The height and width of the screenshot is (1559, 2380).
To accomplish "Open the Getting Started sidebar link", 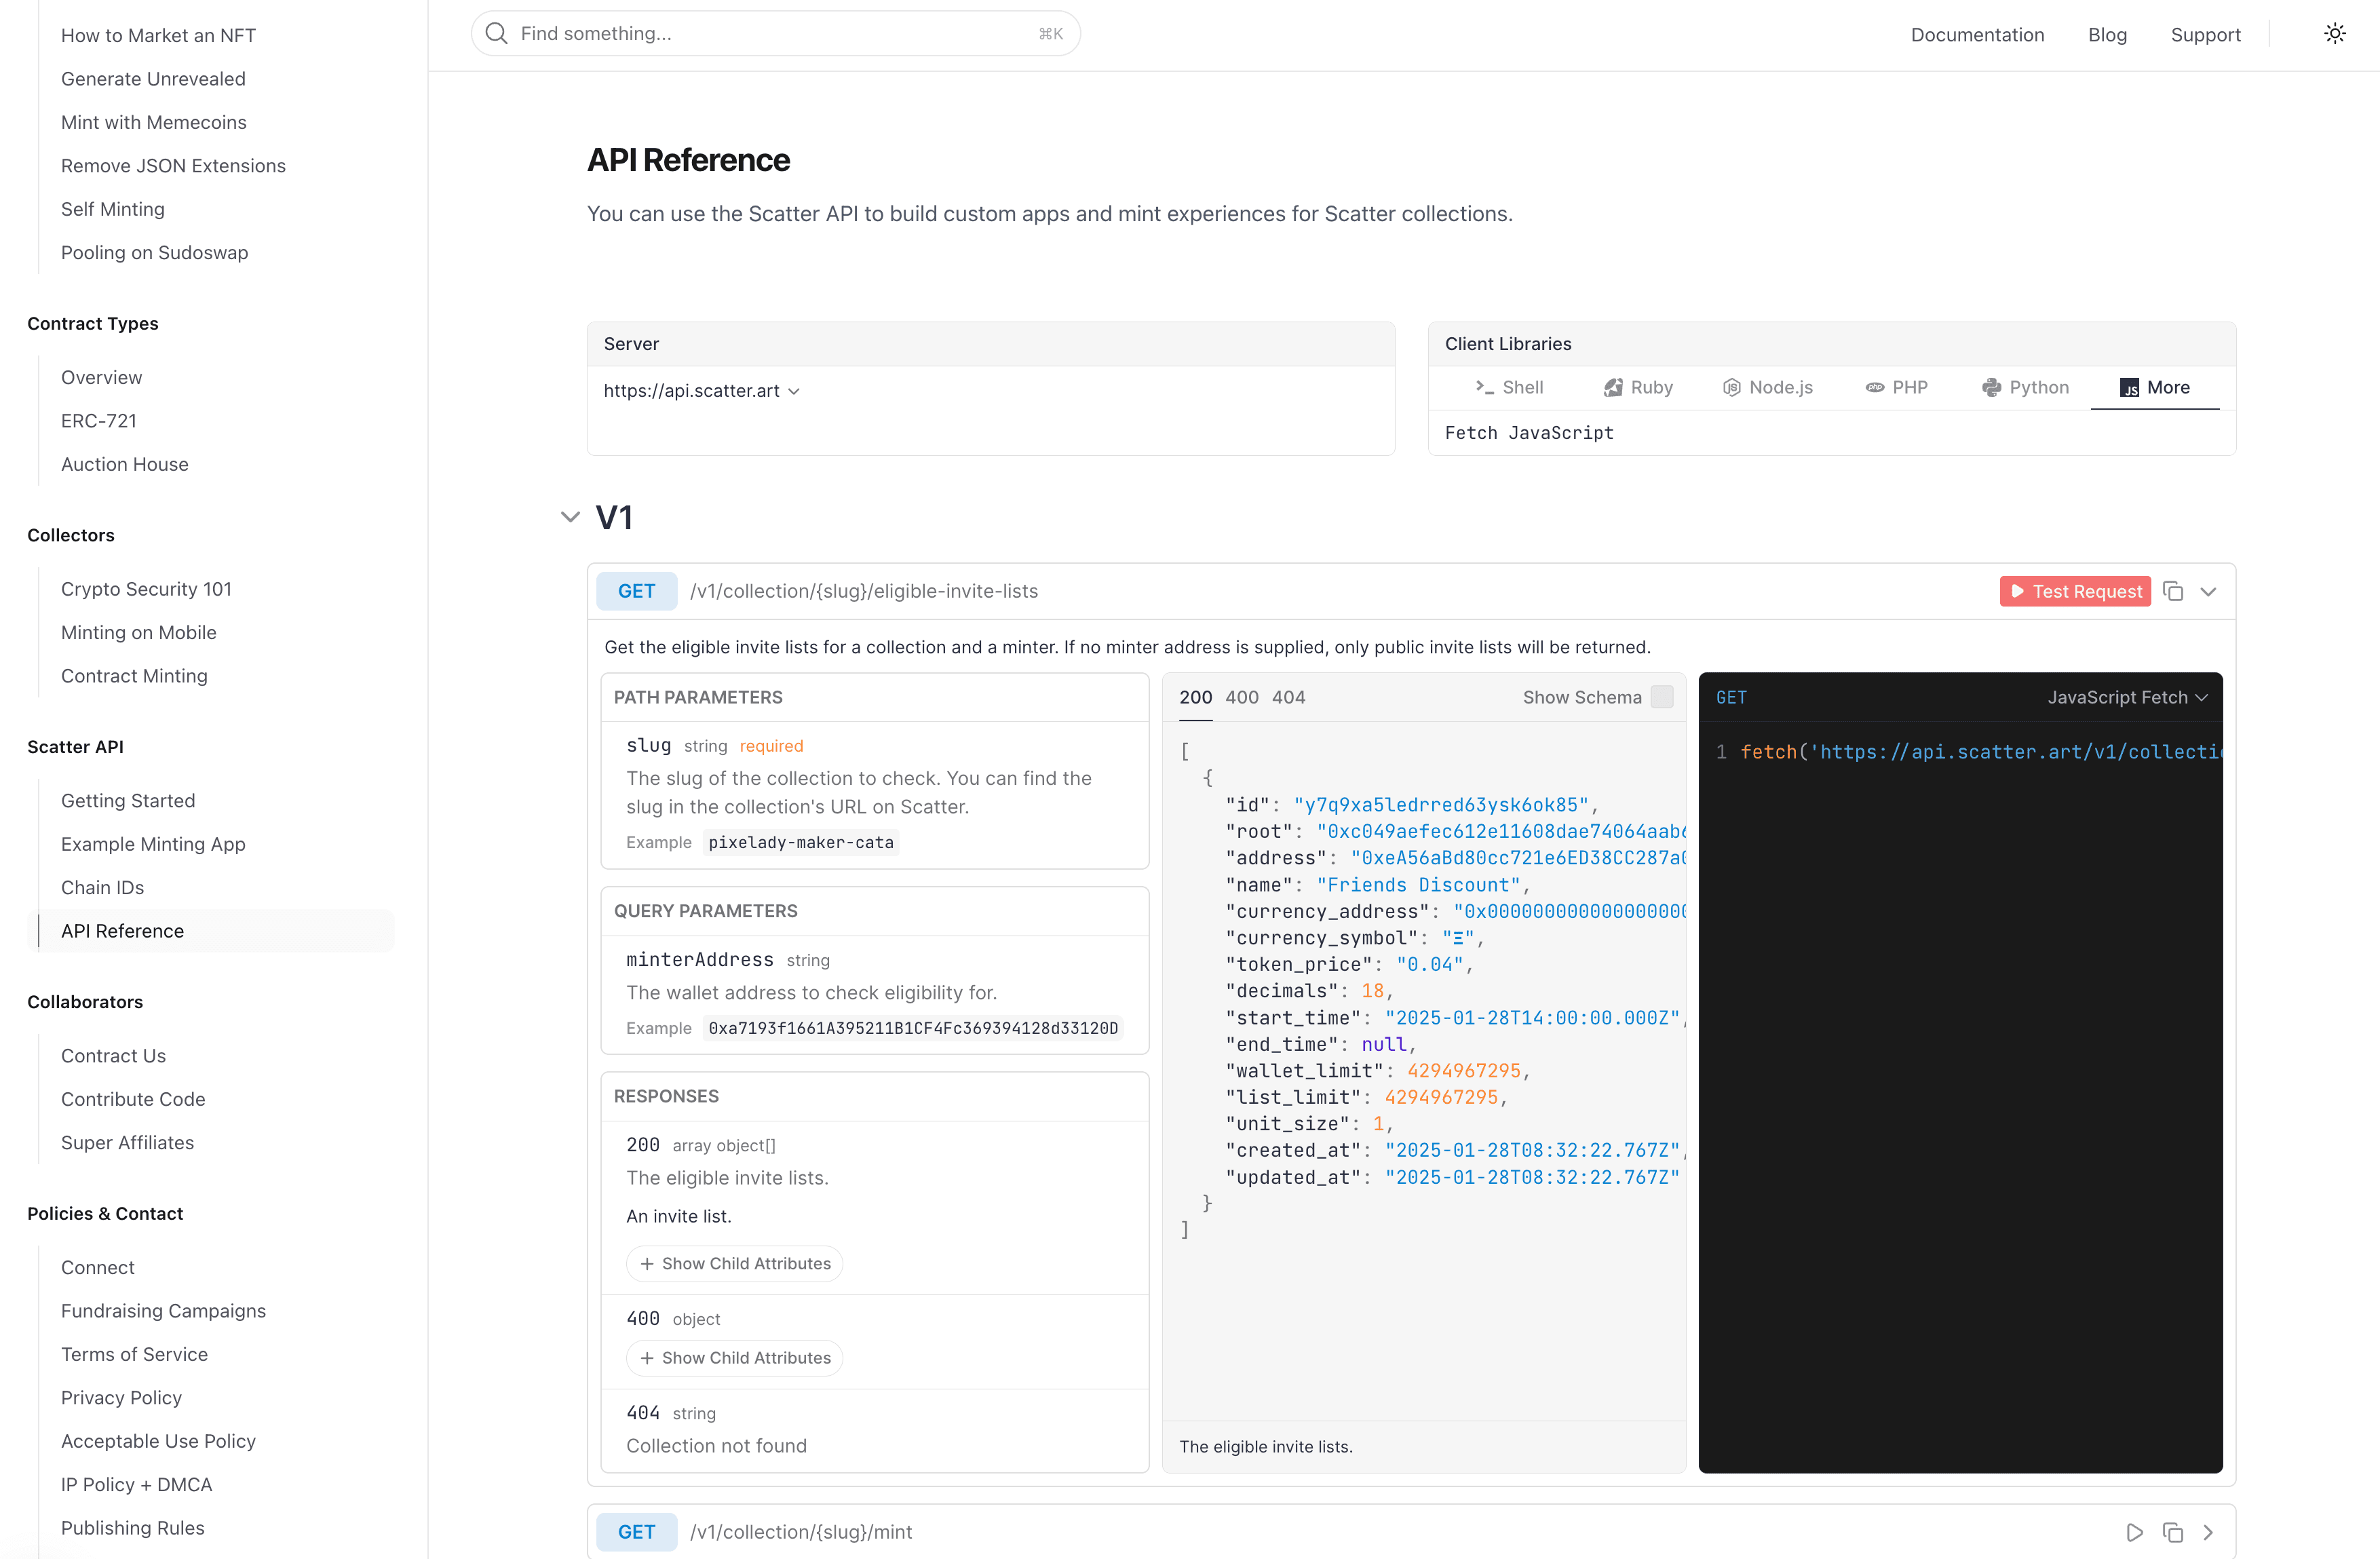I will (x=128, y=800).
